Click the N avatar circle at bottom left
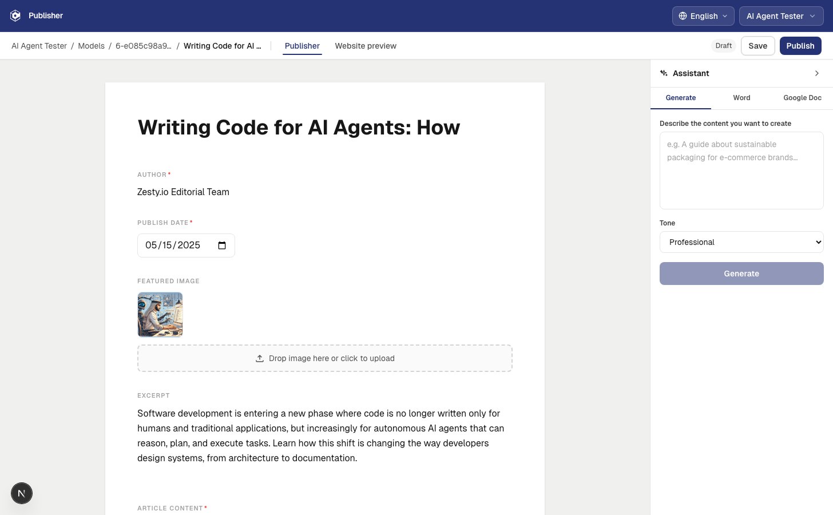833x515 pixels. pos(22,493)
